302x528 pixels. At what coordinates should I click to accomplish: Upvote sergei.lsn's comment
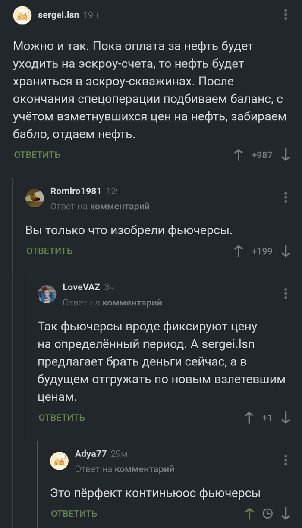click(238, 155)
